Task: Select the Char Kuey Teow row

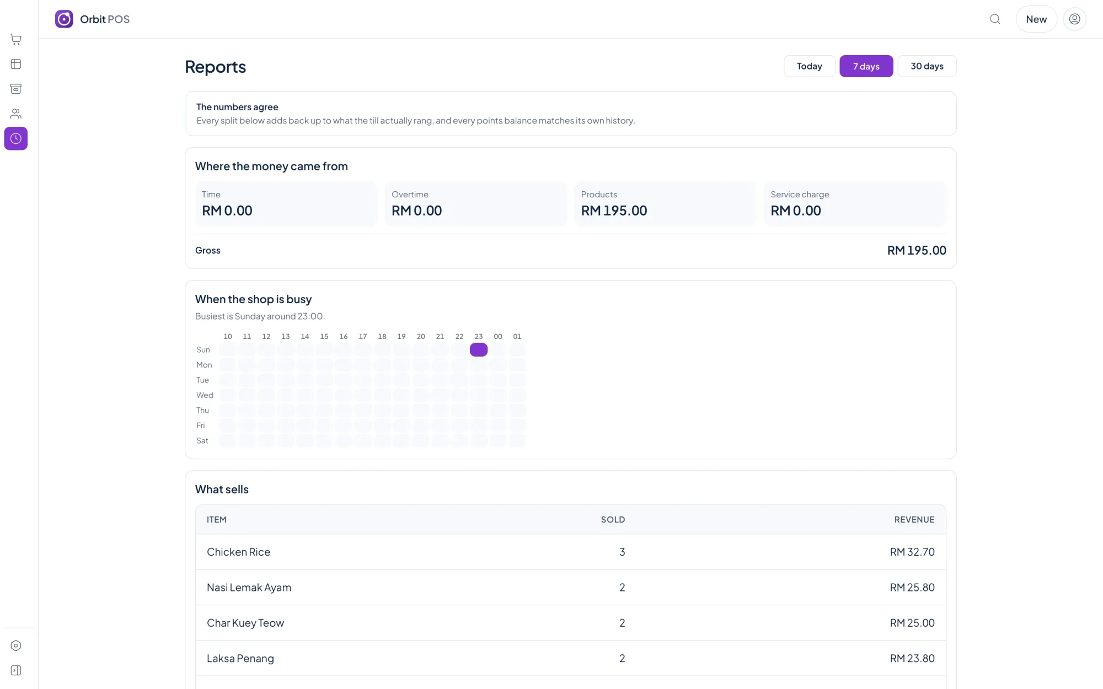Action: (x=571, y=623)
